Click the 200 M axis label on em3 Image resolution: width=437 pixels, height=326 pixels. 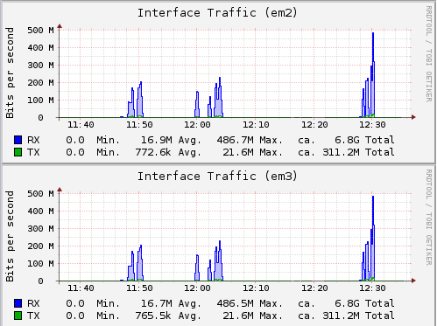pos(40,246)
